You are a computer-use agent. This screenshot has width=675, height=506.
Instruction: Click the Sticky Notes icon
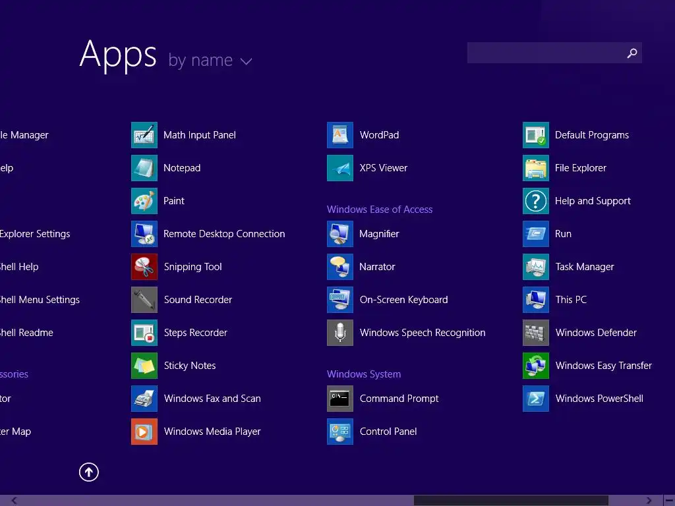click(144, 366)
